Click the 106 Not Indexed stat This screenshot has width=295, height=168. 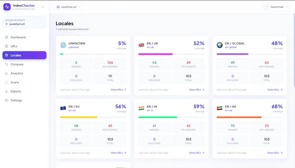tap(110, 64)
